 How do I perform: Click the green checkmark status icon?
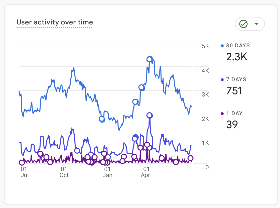click(243, 24)
